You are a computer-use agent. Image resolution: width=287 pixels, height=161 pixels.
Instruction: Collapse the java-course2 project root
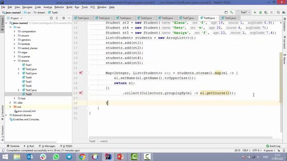click(6, 23)
